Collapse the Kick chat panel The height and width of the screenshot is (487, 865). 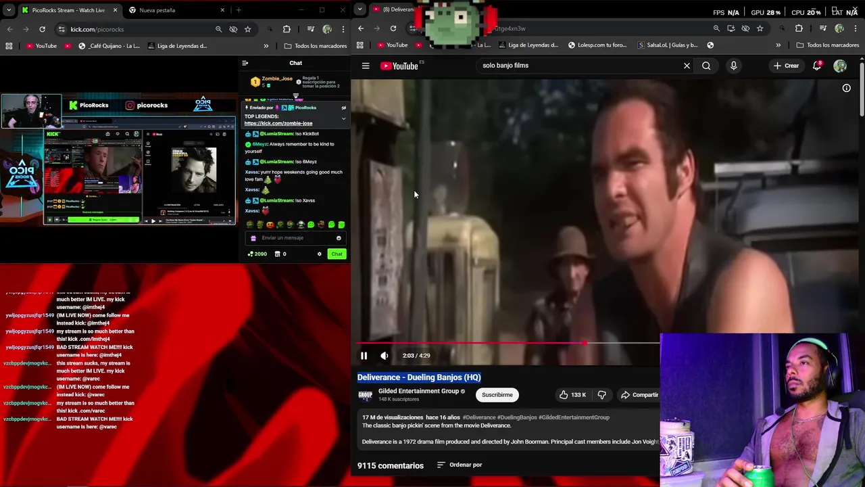tap(245, 63)
